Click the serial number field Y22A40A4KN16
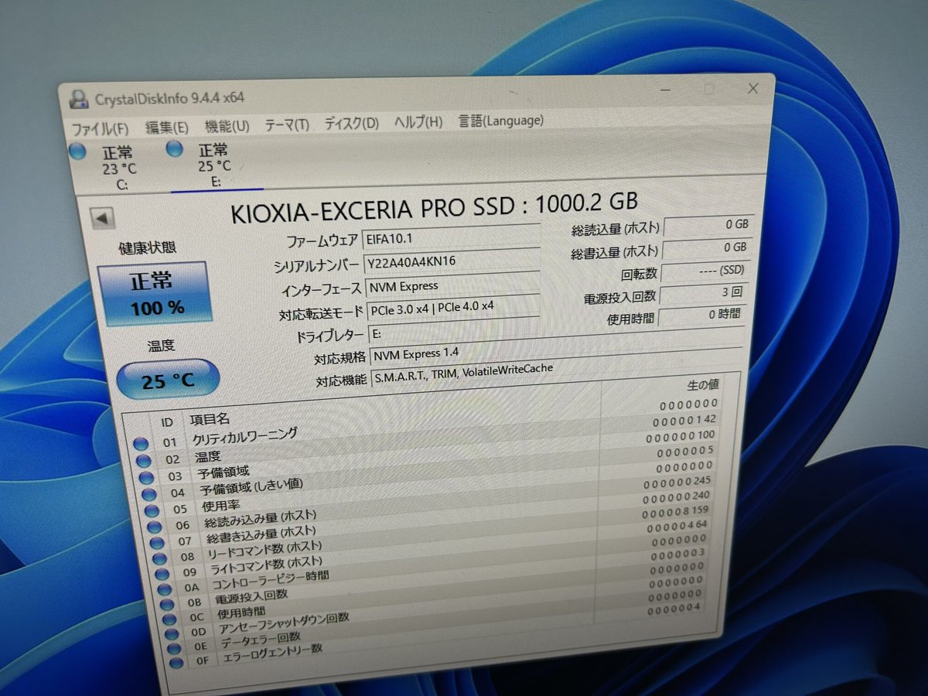The width and height of the screenshot is (928, 696). click(x=452, y=261)
